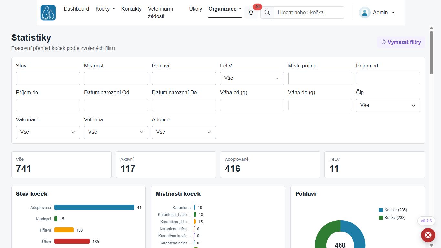This screenshot has width=441, height=248.
Task: Click the Datum narození Od field
Action: pos(116,105)
